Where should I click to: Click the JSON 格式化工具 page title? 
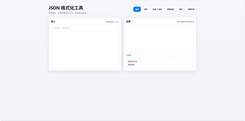(66, 8)
